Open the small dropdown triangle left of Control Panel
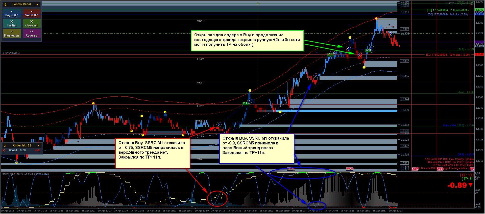The height and width of the screenshot is (214, 485). [3, 4]
